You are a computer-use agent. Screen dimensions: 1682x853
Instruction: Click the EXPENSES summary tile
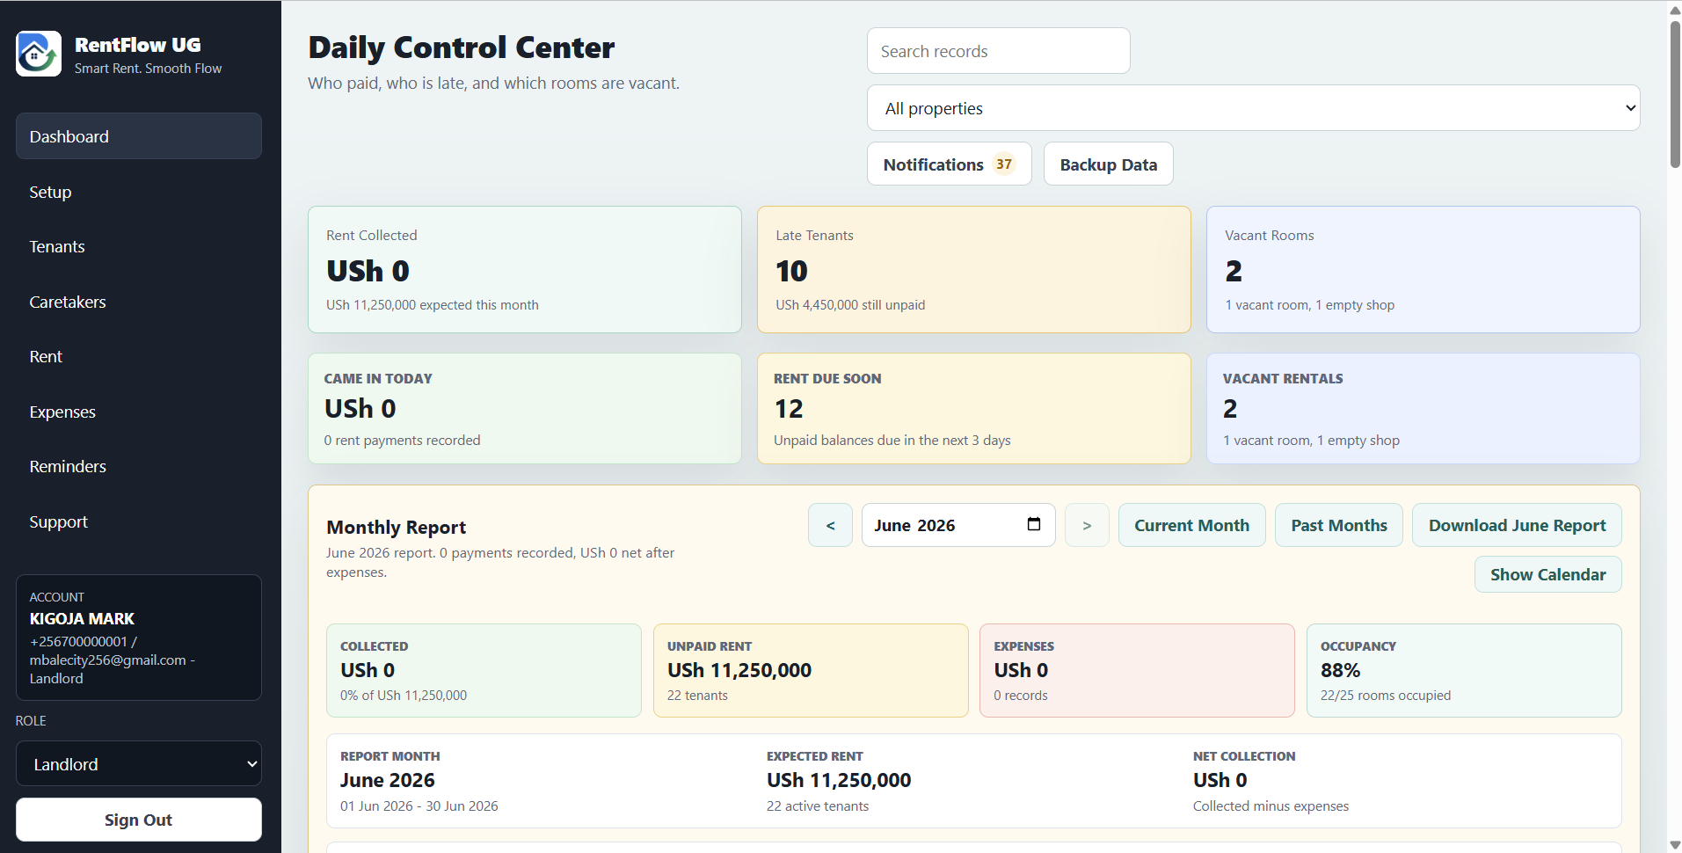click(x=1137, y=670)
